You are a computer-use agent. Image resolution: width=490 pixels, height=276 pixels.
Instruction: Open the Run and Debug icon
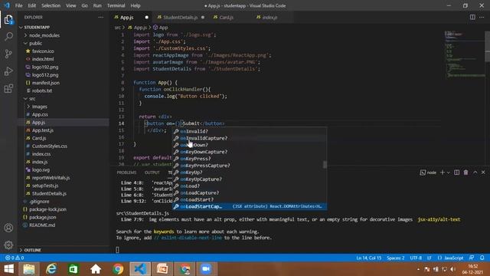(8, 71)
